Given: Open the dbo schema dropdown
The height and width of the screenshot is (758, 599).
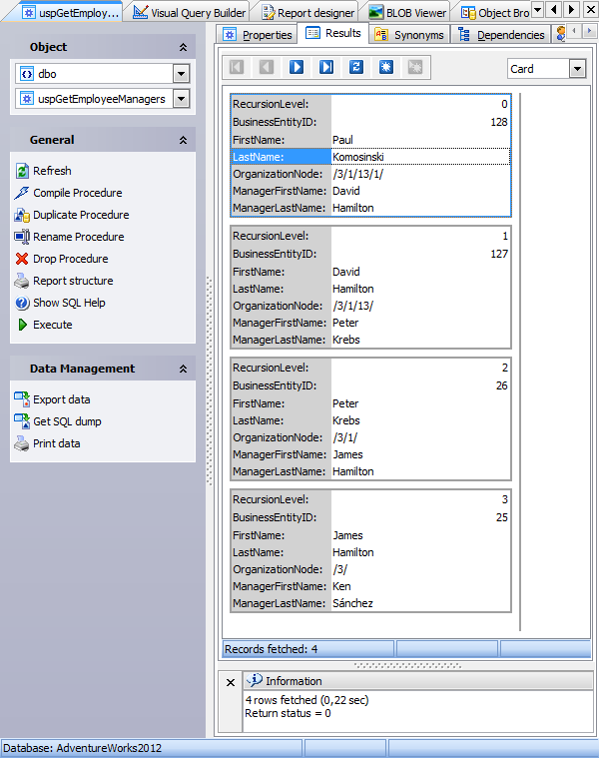Looking at the screenshot, I should [x=181, y=74].
